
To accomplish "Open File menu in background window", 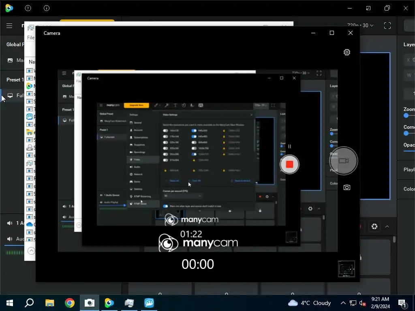I will tap(31, 38).
